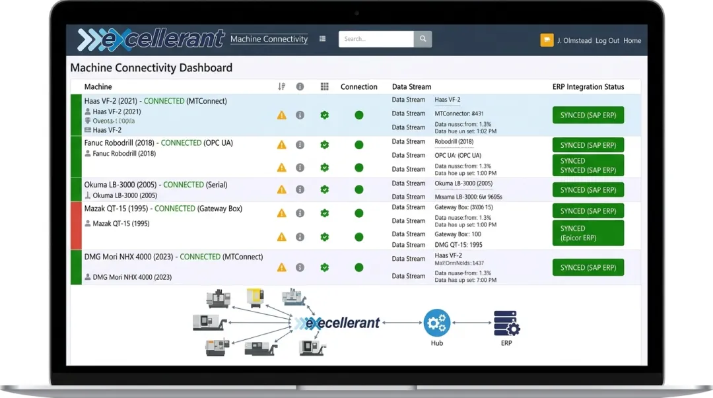The image size is (713, 398).
Task: Open J. Olmstead user profile
Action: (x=574, y=40)
